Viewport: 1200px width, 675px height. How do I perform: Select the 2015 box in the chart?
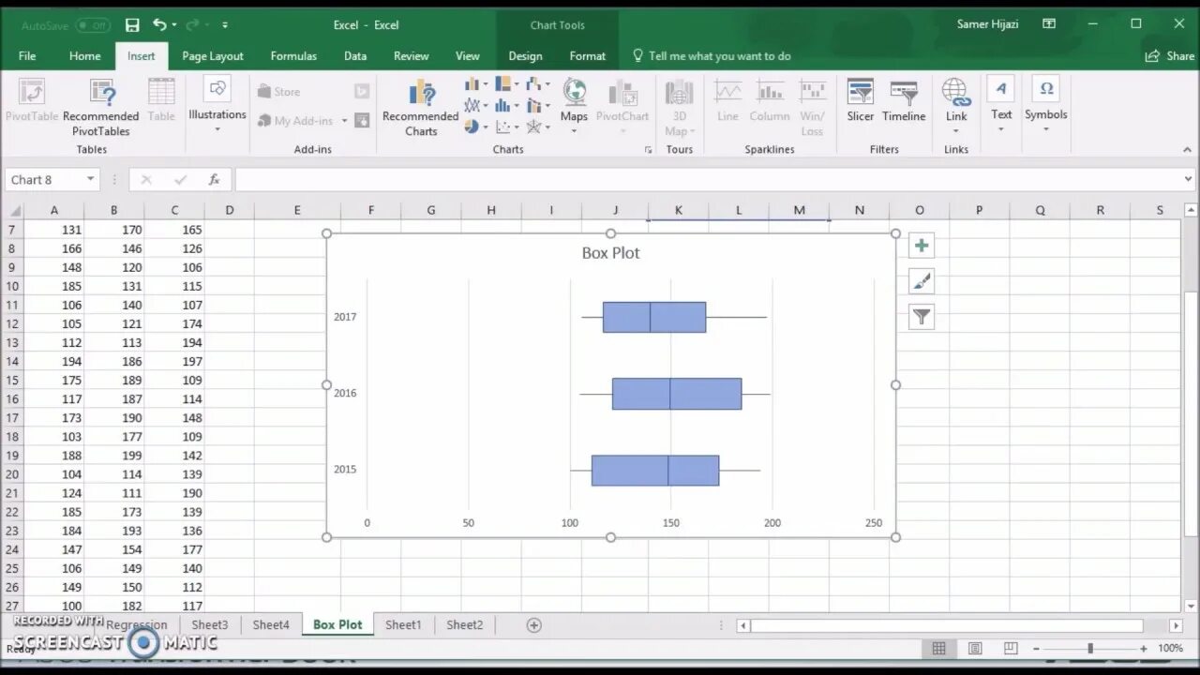[x=655, y=471]
